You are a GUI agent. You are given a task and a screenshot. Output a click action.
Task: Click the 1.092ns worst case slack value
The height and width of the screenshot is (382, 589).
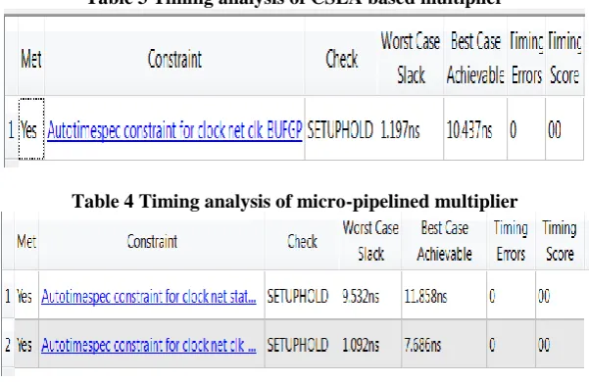coord(361,345)
